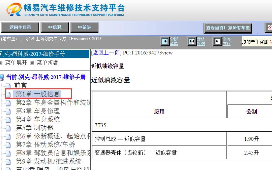Click the Chang Yi platform logo
This screenshot has height=170, width=272.
(x=65, y=9)
